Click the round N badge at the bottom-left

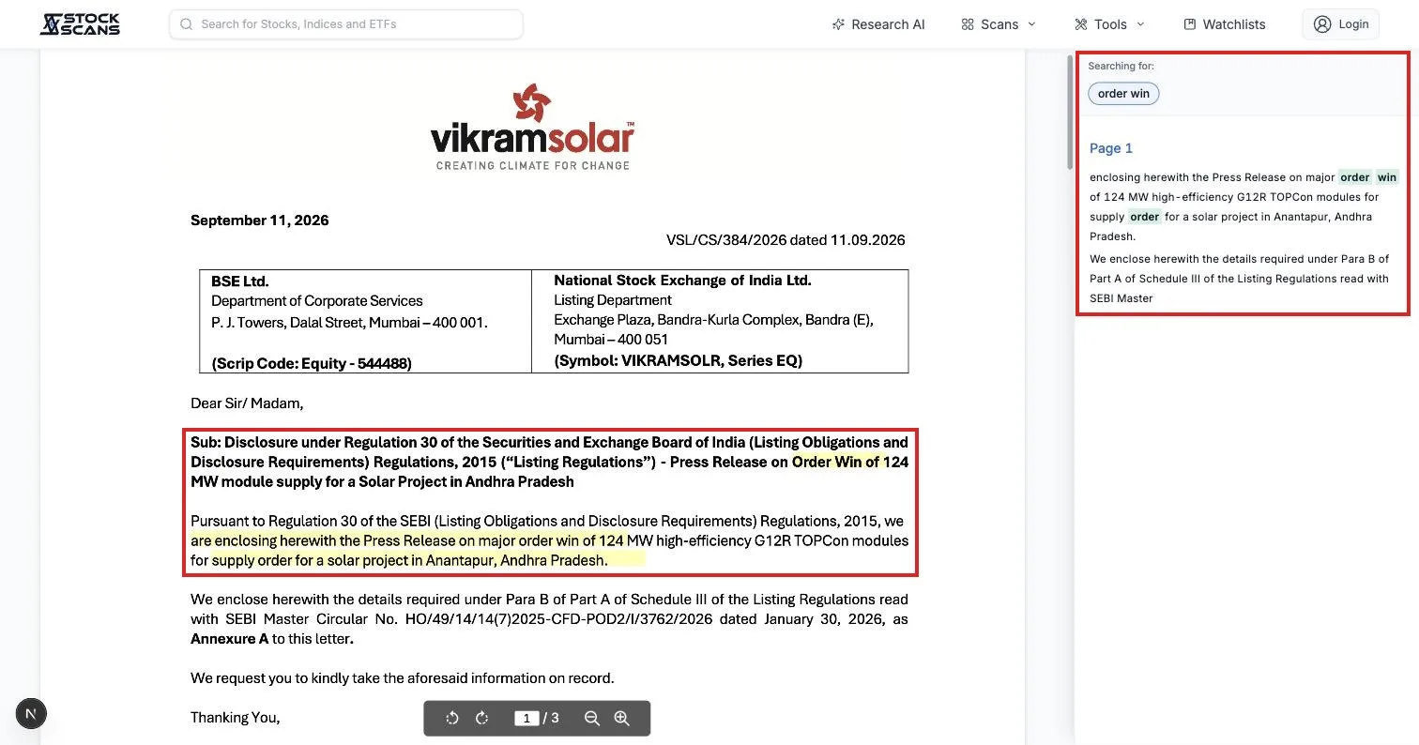[31, 714]
